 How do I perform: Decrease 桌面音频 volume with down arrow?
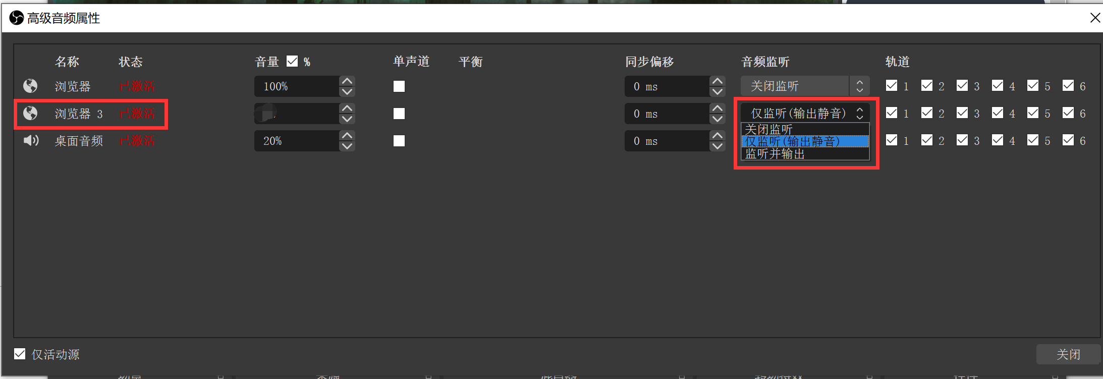(x=347, y=146)
